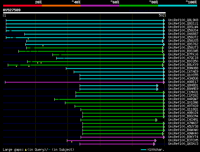Click the arrowhead ending the UniRef100_B8AME9 bar
Image resolution: width=200 pixels, height=152 pixels.
(x=157, y=89)
